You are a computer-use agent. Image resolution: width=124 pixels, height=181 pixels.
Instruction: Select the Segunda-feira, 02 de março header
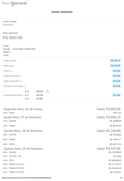(23, 109)
